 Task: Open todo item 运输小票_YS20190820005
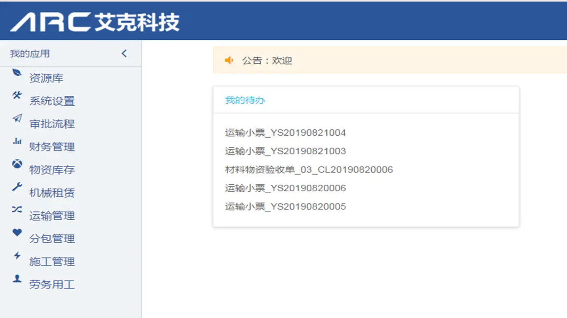285,207
